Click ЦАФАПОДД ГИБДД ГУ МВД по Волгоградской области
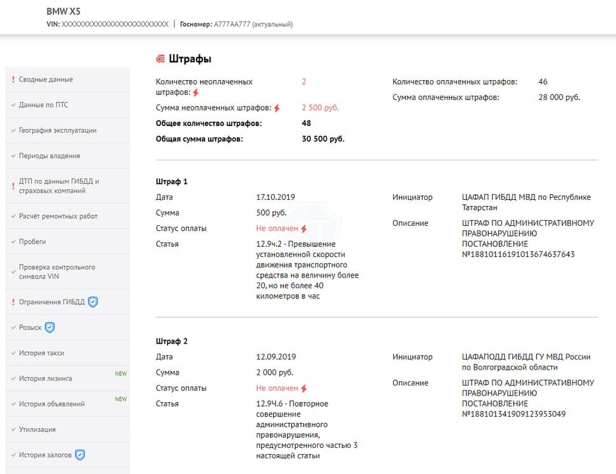Screen dimensions: 616x474 [526, 362]
